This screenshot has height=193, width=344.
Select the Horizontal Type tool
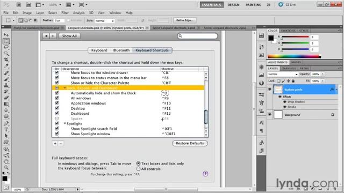click(x=6, y=130)
